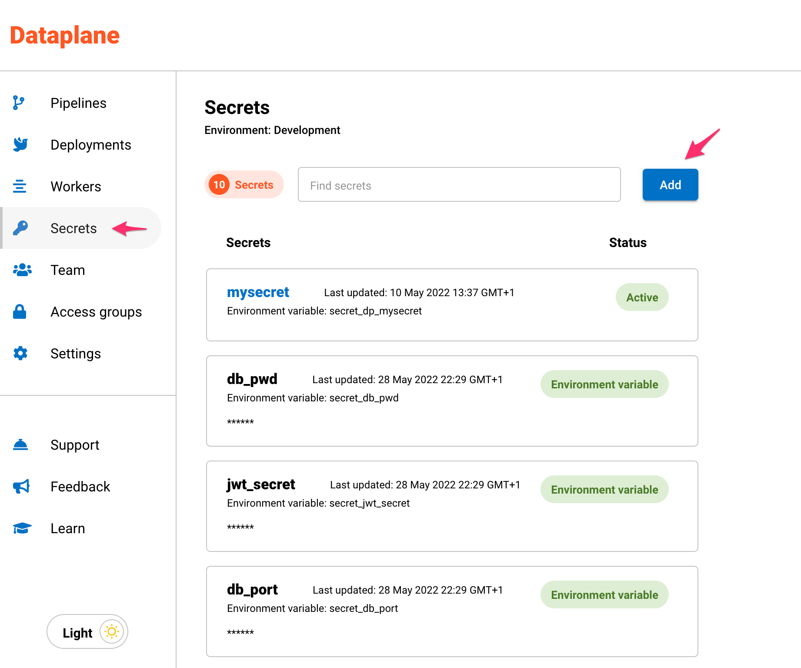Image resolution: width=801 pixels, height=668 pixels.
Task: Click the Deployments bird icon
Action: tap(20, 144)
